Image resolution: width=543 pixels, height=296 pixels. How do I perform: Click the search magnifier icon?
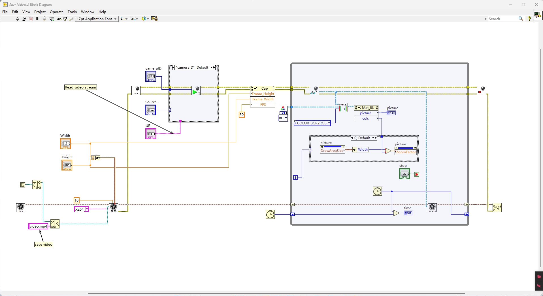(521, 19)
